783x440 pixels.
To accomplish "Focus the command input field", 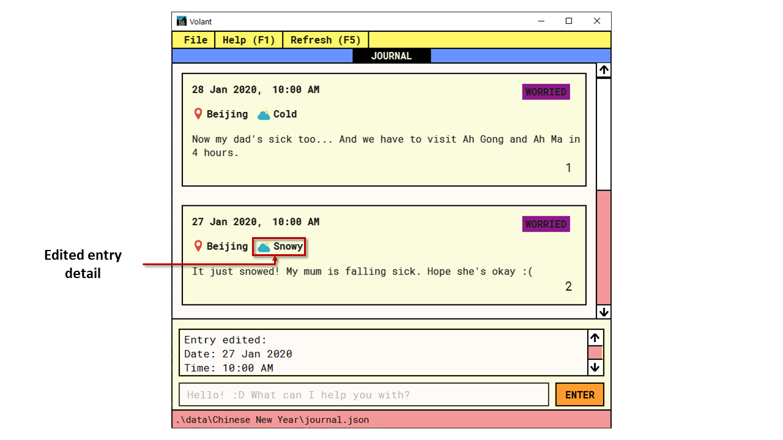I will [364, 395].
